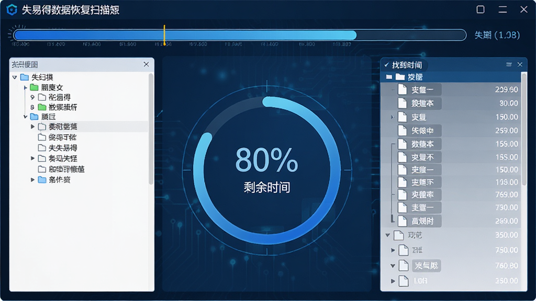The width and height of the screenshot is (536, 301).
Task: Select the file icon in the 769.00 row
Action: [403, 194]
